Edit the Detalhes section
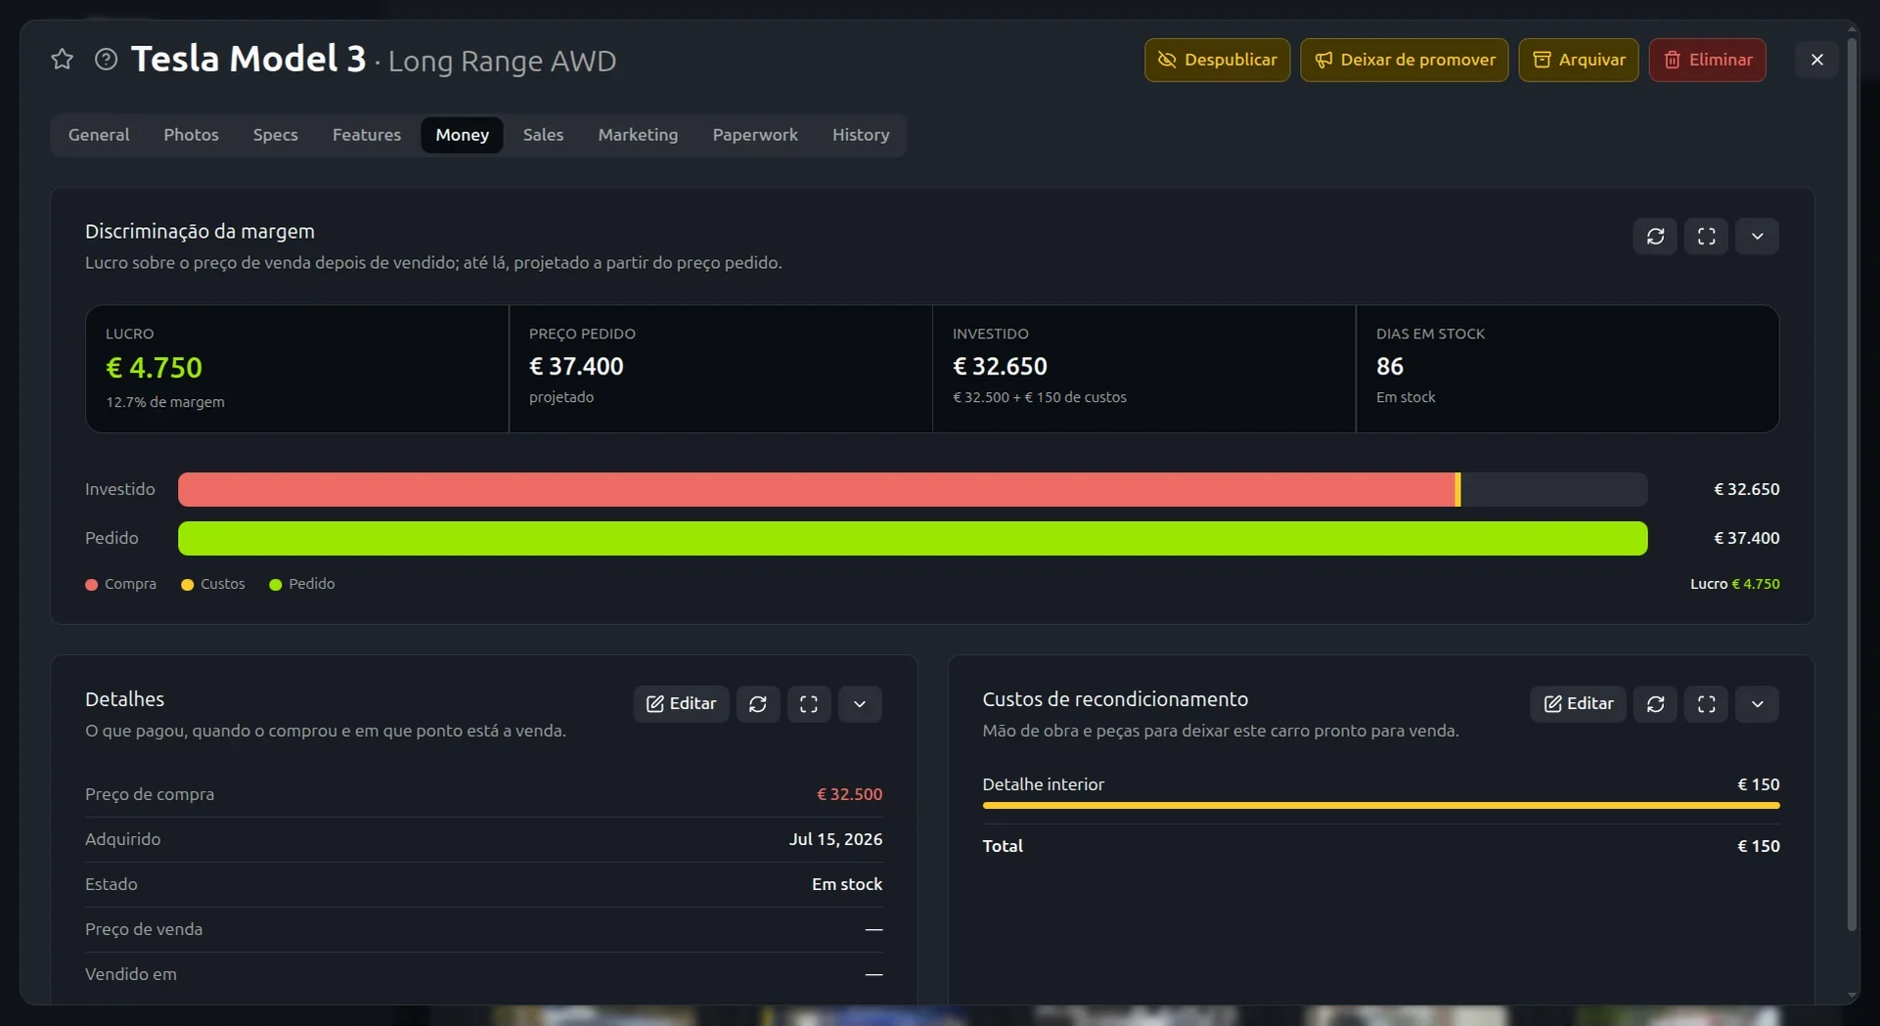The width and height of the screenshot is (1880, 1026). coord(681,703)
